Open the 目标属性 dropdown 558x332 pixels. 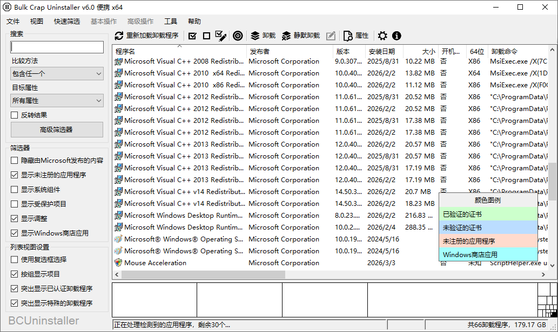(x=57, y=100)
